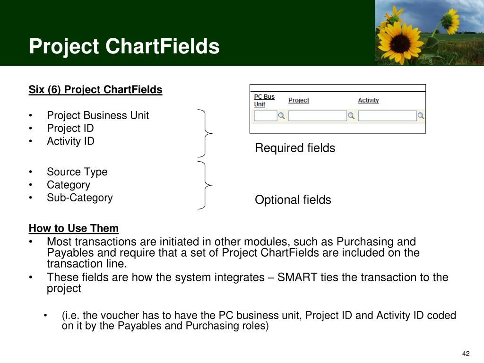Screen dimensions: 484x363
Task: Select the slide title Project ChartFields
Action: point(124,46)
